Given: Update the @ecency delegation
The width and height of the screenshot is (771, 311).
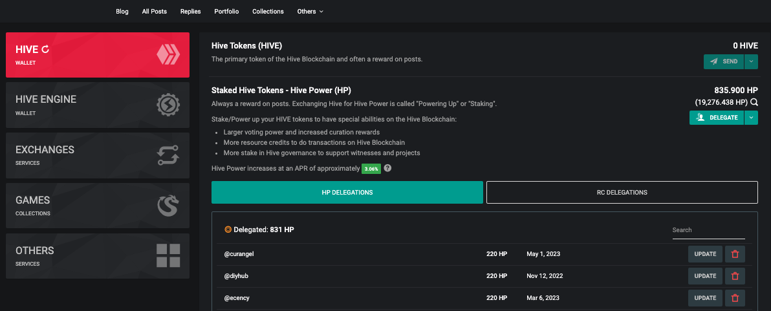Looking at the screenshot, I should (705, 297).
